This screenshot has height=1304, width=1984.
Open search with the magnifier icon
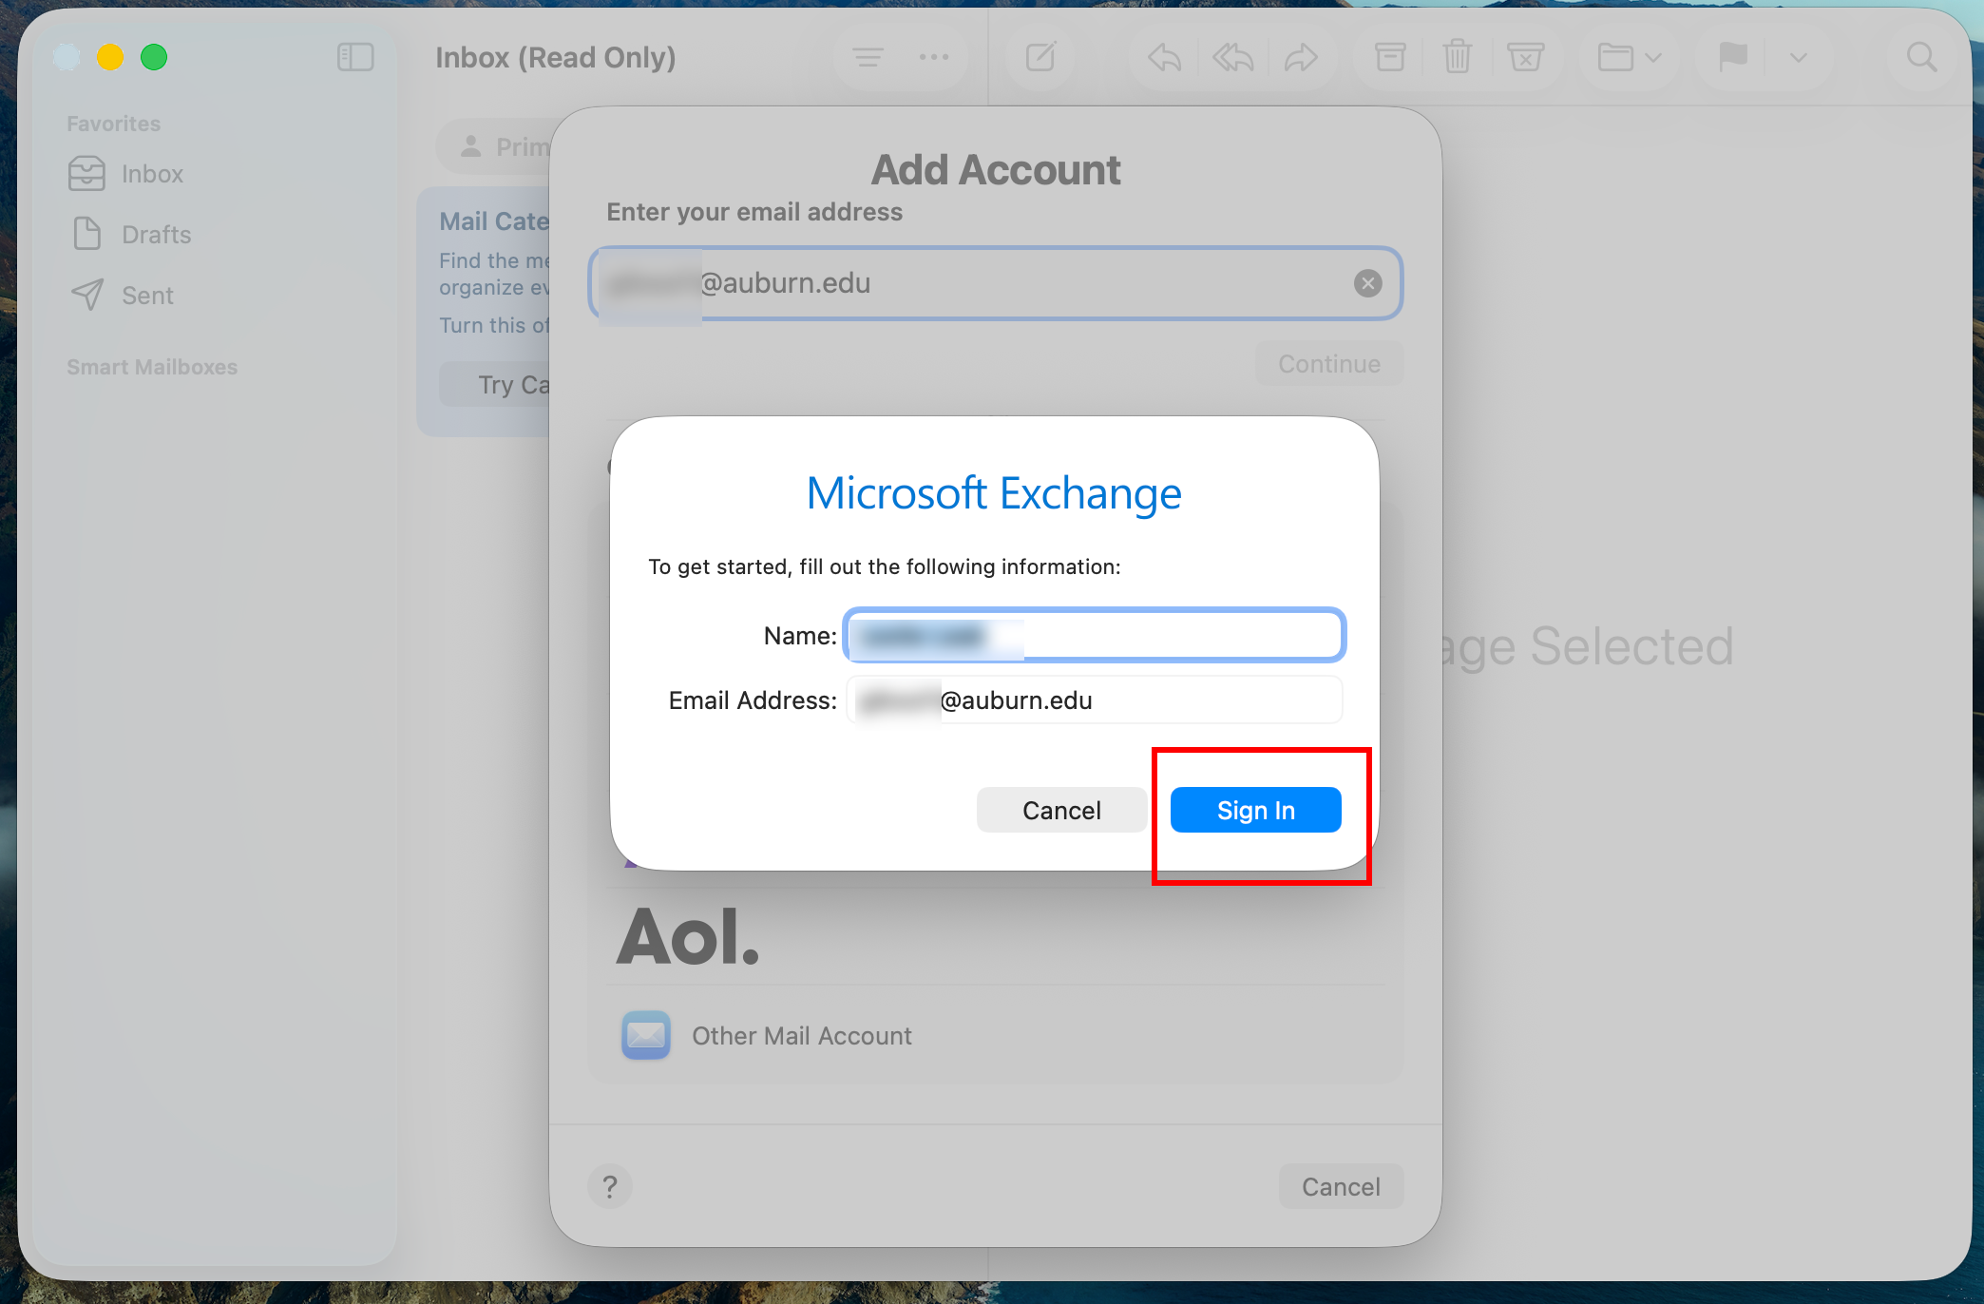pyautogui.click(x=1921, y=57)
